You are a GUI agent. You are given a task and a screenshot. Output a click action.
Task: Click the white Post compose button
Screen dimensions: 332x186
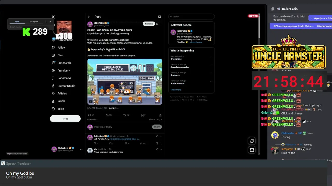(x=65, y=119)
